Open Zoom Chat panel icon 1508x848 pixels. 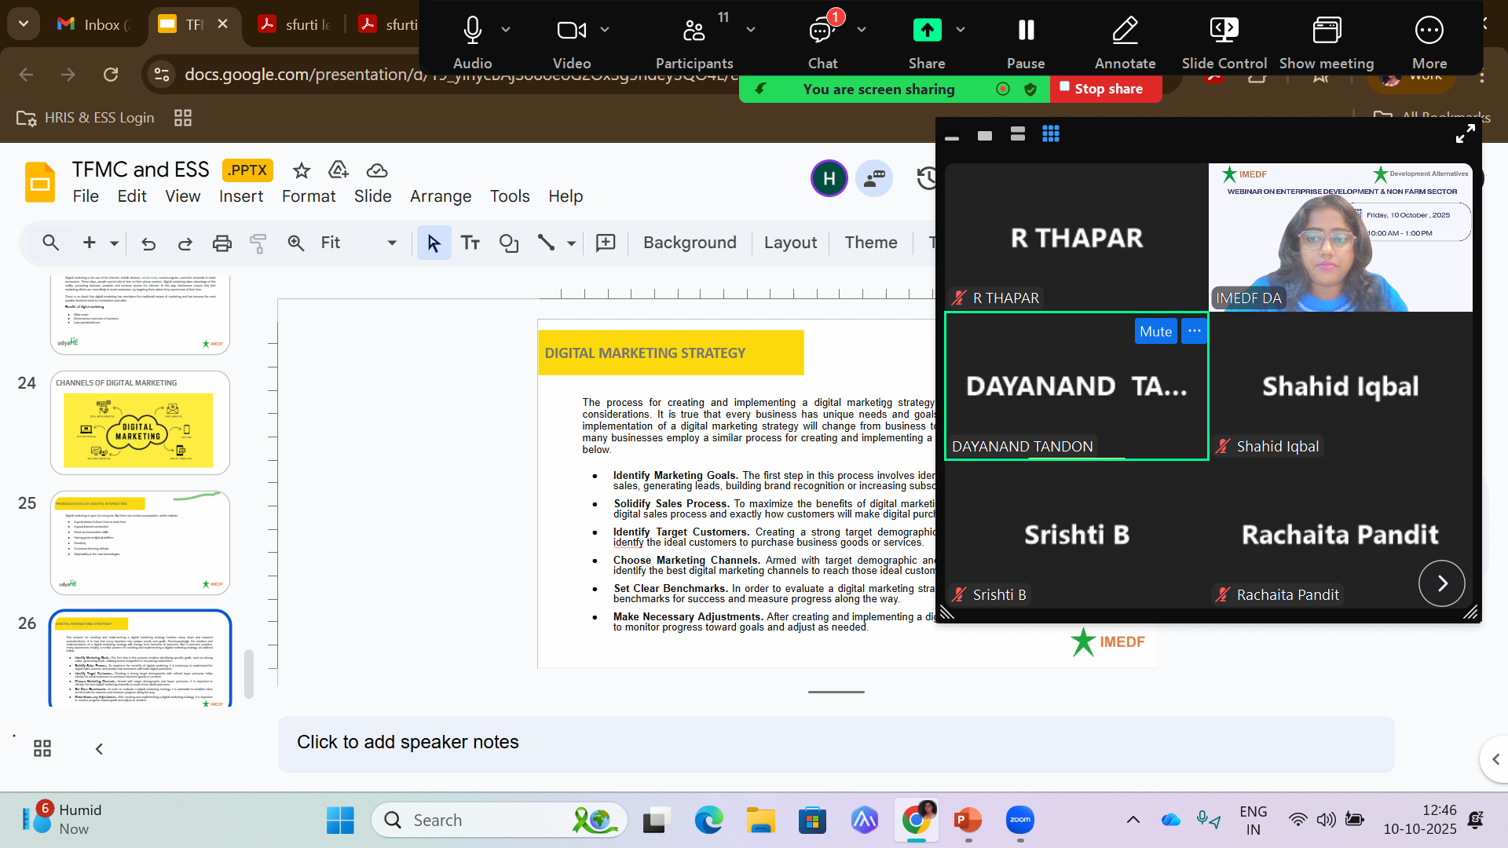click(822, 31)
